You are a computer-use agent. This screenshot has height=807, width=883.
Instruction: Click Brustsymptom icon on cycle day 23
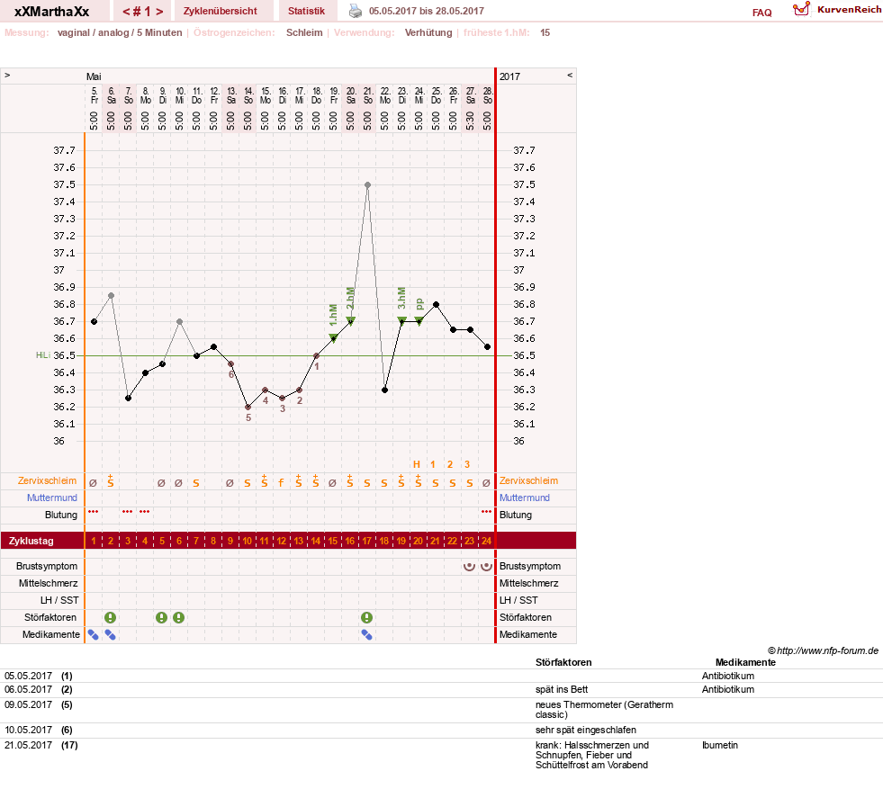469,566
